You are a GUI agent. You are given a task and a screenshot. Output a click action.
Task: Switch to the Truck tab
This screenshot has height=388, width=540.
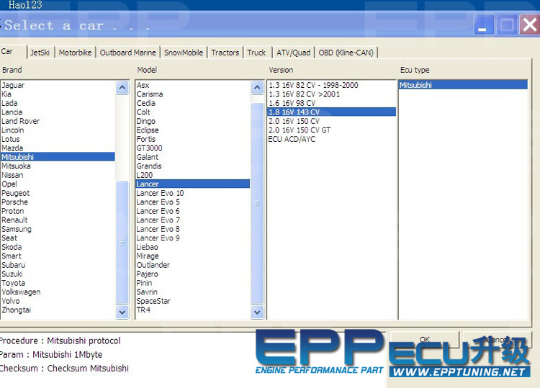point(256,53)
